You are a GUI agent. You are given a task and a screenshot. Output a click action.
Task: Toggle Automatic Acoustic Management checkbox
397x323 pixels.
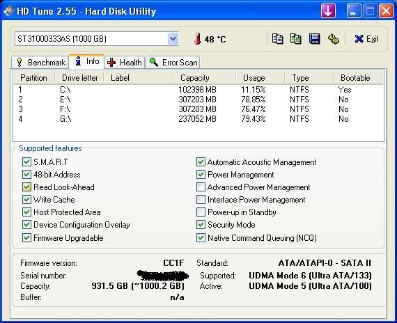[x=201, y=161]
